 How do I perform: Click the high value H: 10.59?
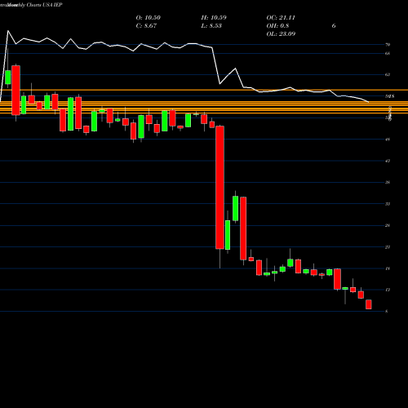(x=214, y=18)
